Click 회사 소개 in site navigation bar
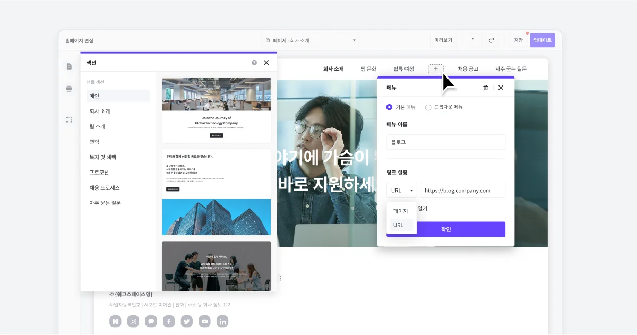This screenshot has height=335, width=637. [333, 69]
